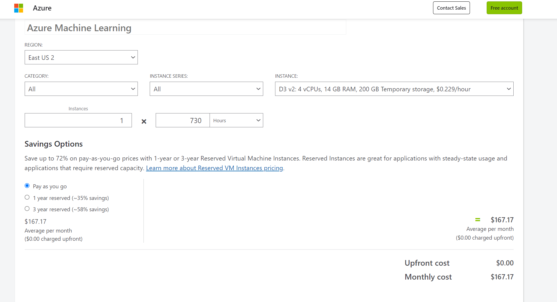This screenshot has width=557, height=302.
Task: Open Learn more about Reserved VM Instances pricing
Action: pyautogui.click(x=214, y=168)
